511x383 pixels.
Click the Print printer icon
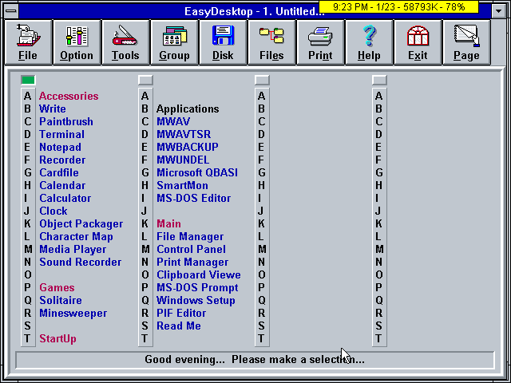320,42
